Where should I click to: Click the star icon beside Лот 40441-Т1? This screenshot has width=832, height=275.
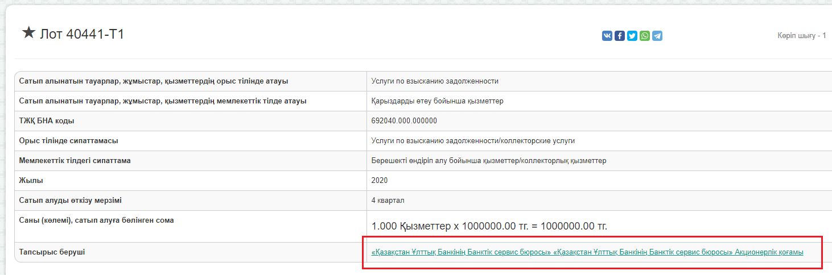click(28, 33)
